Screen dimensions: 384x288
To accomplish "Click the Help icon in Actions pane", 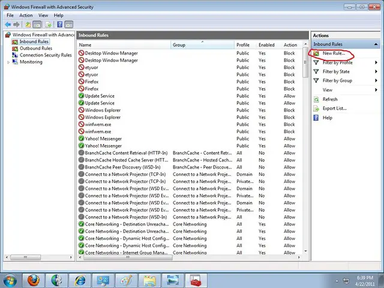I will 316,118.
